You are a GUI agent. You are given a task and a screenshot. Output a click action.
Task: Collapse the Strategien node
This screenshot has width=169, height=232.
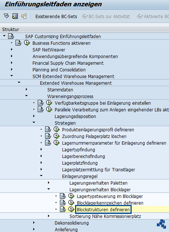pyautogui.click(x=34, y=122)
